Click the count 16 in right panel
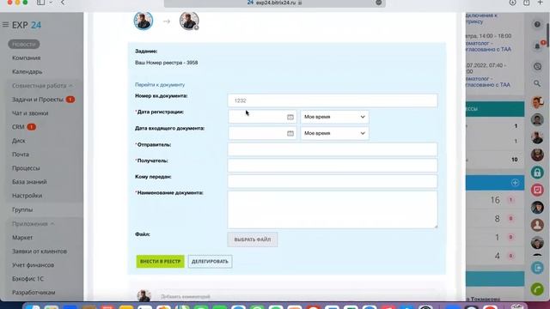 click(495, 200)
